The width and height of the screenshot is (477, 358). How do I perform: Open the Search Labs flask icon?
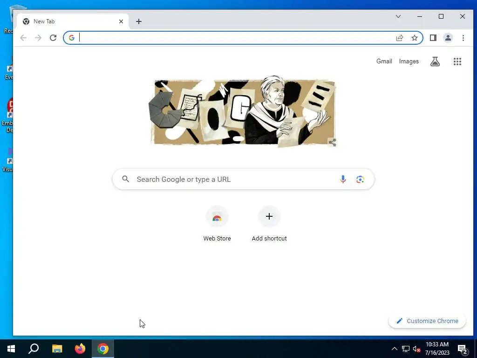[435, 62]
